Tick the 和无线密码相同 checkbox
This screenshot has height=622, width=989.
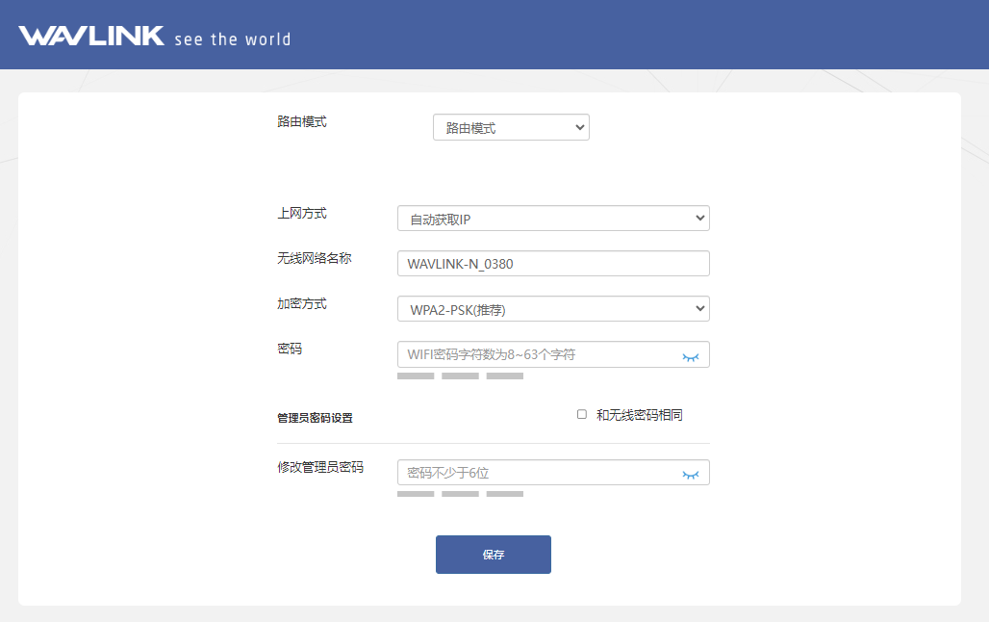582,414
